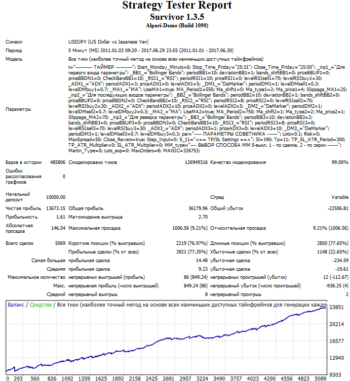Click chart y-axis value 16577
Image resolution: width=350 pixels, height=381 pixels.
point(336,341)
